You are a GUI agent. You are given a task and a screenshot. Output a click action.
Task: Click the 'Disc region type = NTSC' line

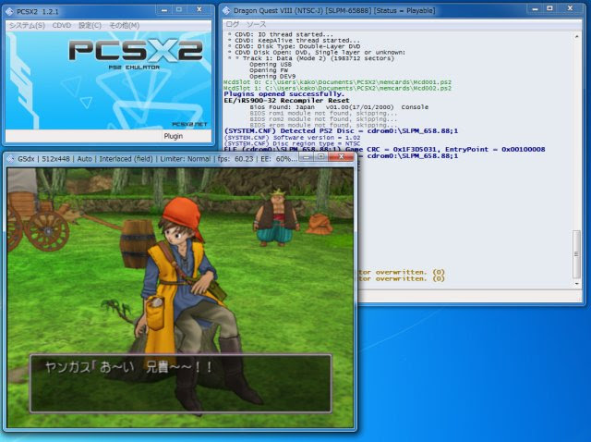[292, 143]
